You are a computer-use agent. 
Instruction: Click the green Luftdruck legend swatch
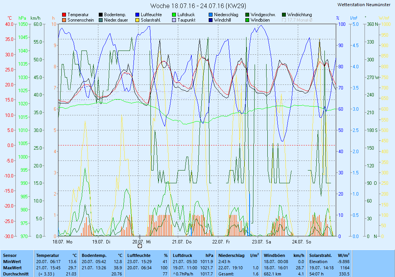point(174,15)
